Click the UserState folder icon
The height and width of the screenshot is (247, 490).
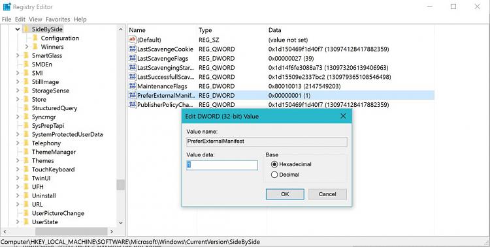click(x=26, y=222)
